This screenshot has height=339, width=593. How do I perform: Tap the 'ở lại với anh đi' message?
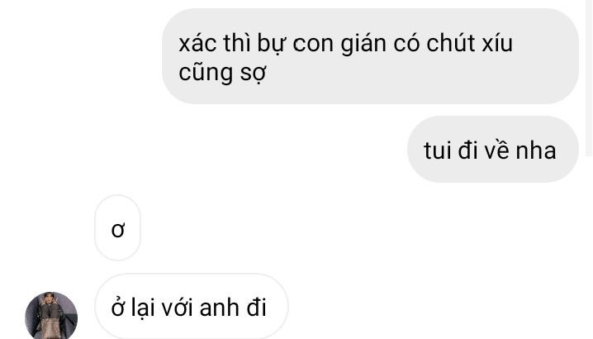192,306
